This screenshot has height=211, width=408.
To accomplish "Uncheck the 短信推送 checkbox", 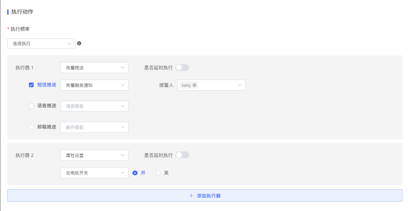I will [31, 85].
